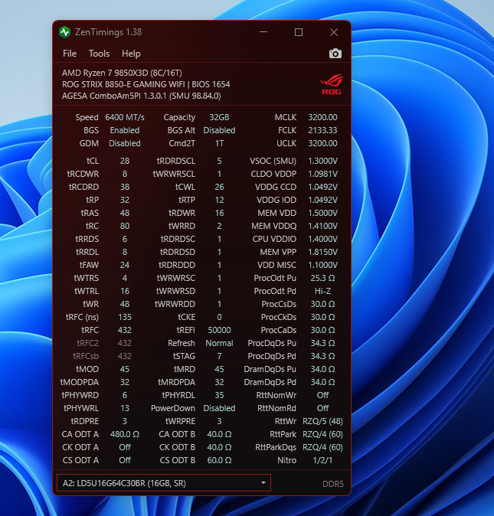
Task: Click the DDR5 label at bottom right
Action: coord(332,484)
